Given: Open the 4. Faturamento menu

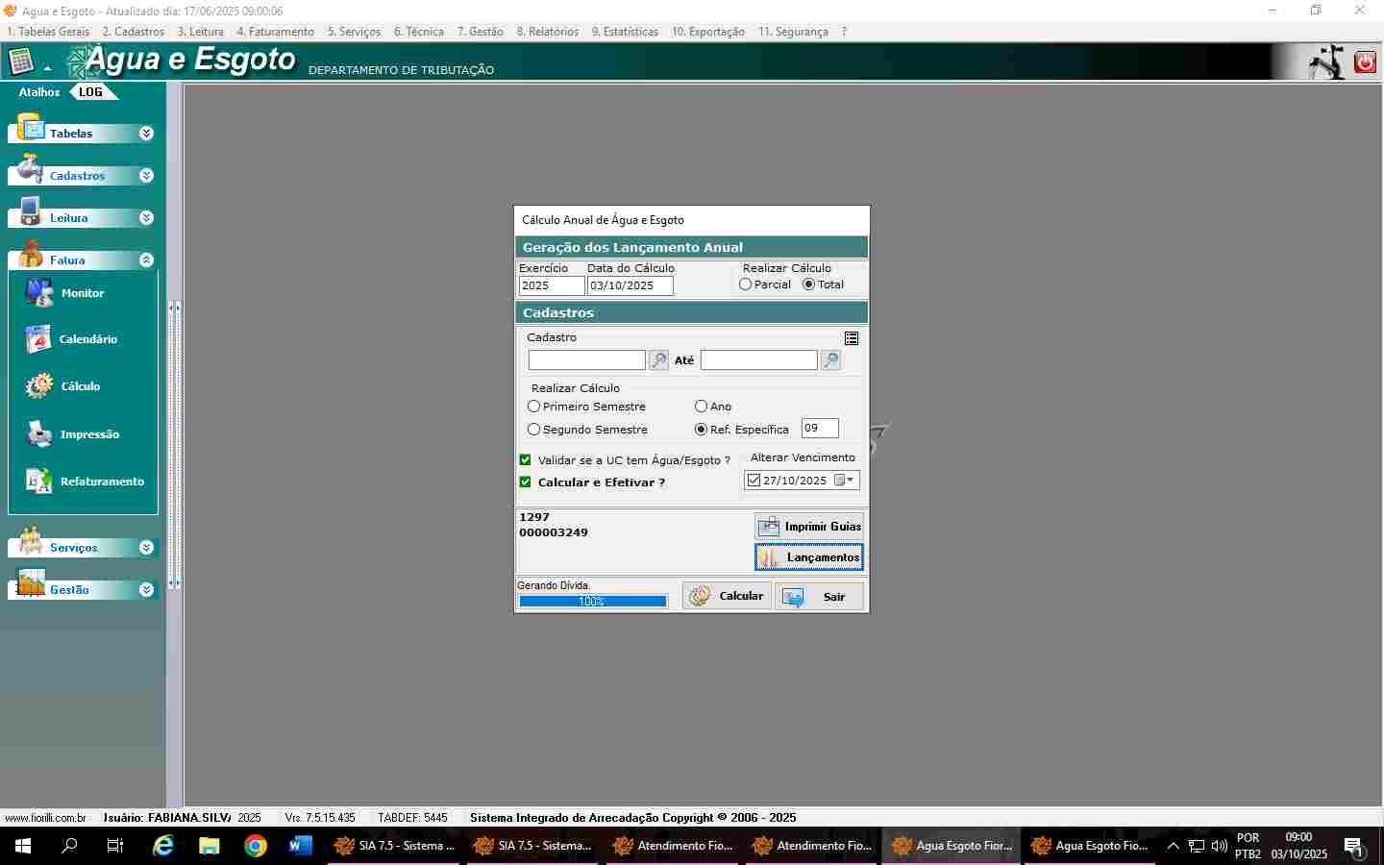Looking at the screenshot, I should coord(275,32).
